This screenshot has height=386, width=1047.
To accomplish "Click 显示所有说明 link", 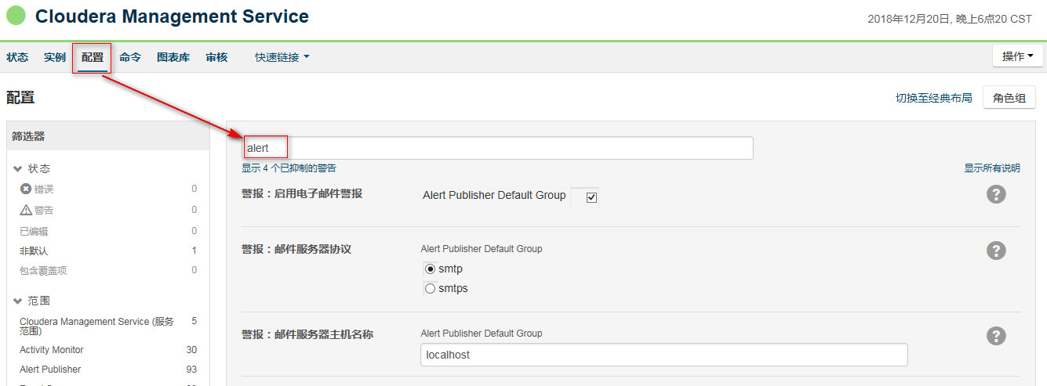I will tap(992, 168).
